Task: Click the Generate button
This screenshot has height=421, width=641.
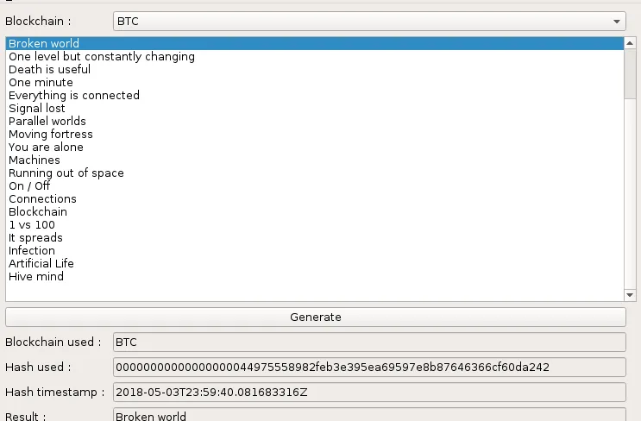Action: (x=316, y=317)
